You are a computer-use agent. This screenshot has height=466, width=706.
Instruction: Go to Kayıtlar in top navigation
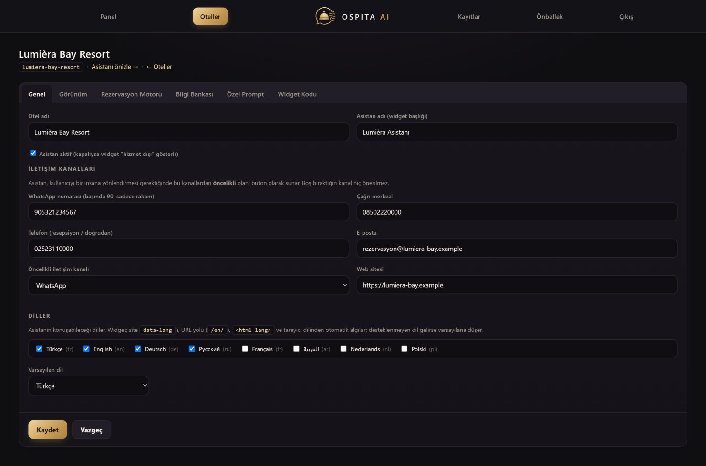pyautogui.click(x=469, y=17)
